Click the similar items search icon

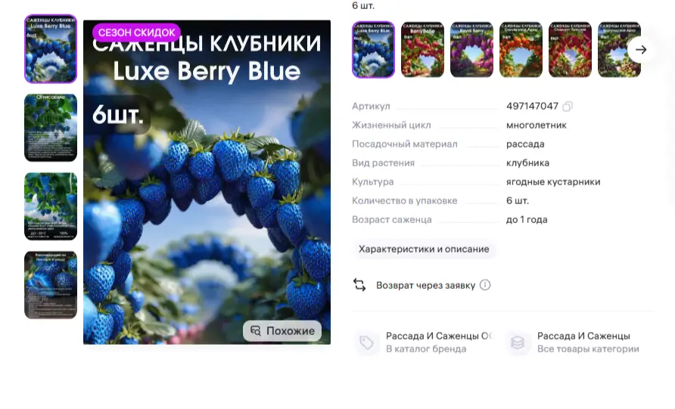[256, 330]
